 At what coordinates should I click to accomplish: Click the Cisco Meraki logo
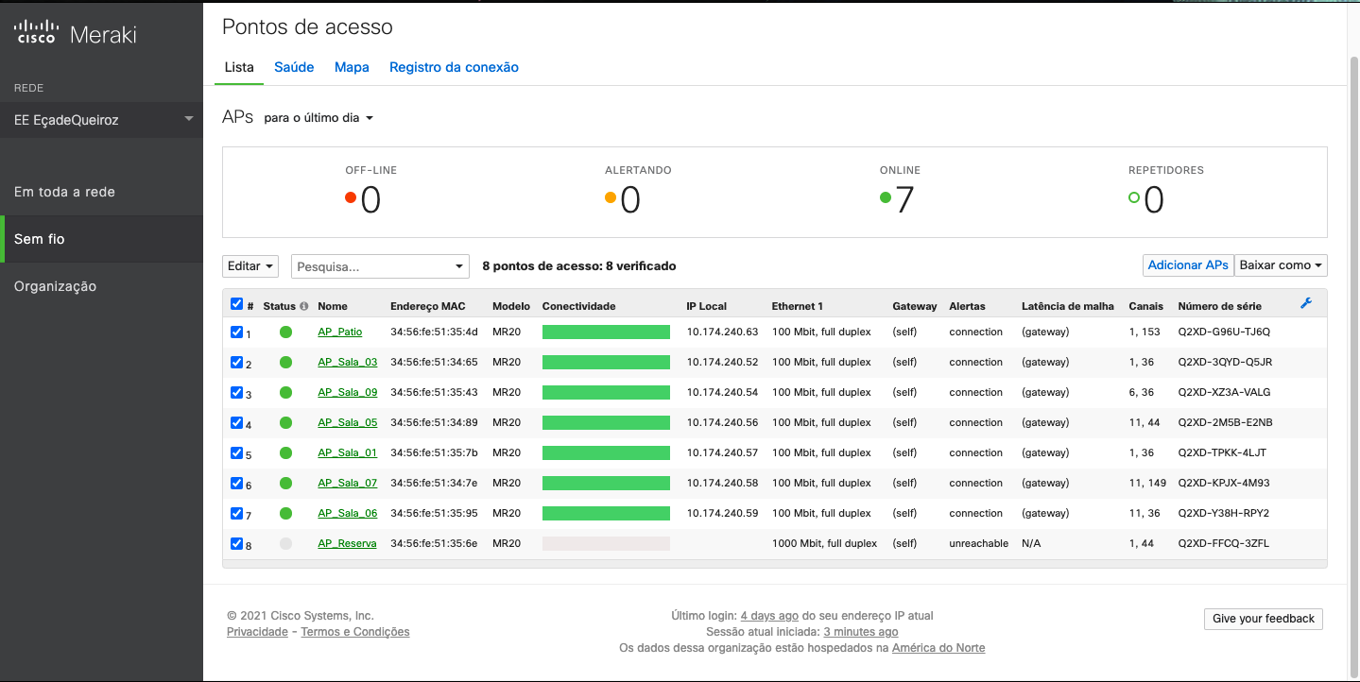point(76,34)
